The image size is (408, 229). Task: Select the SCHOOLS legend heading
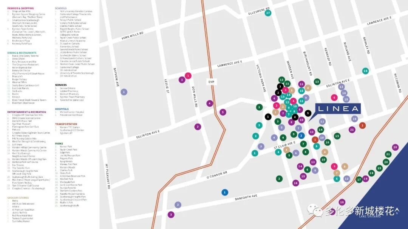click(61, 8)
